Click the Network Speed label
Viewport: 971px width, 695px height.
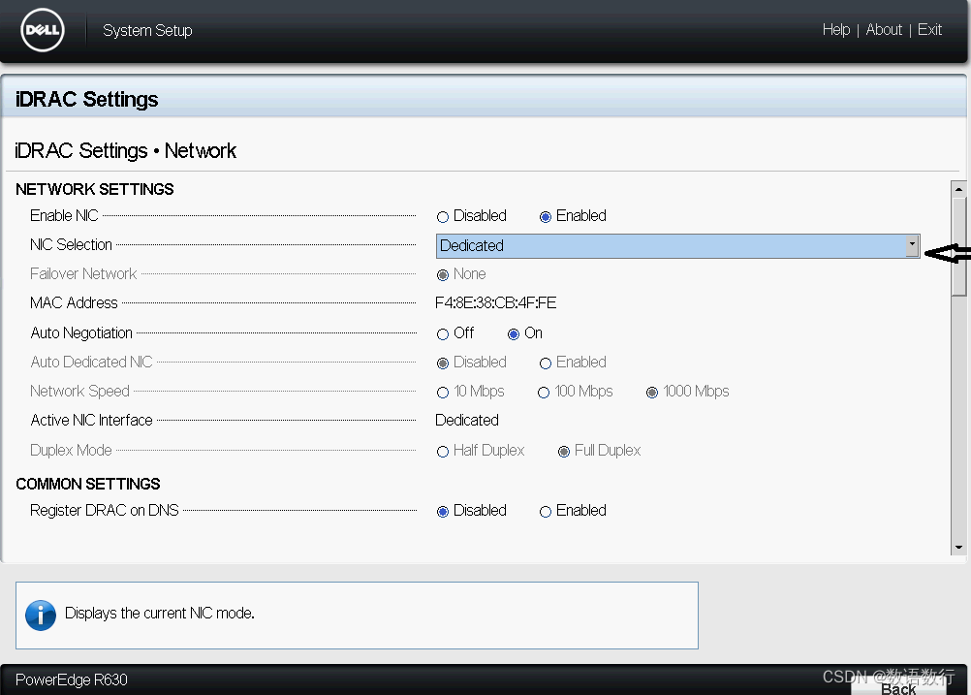tap(79, 391)
